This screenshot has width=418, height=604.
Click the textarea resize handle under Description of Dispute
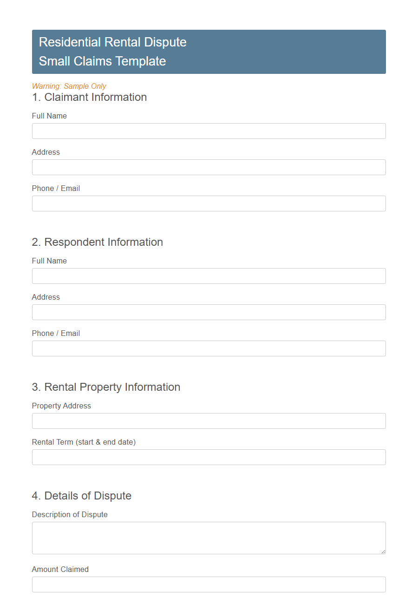[383, 551]
